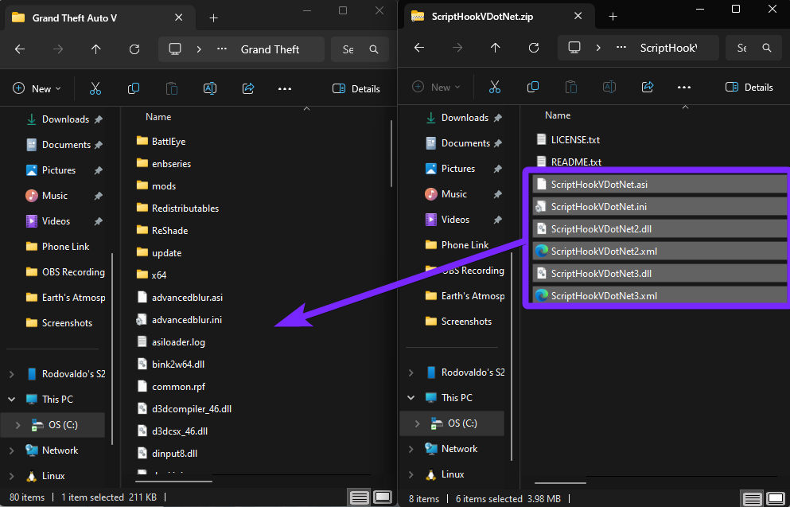
Task: Go back in ScriptHookVDotNet.zip window
Action: 419,48
